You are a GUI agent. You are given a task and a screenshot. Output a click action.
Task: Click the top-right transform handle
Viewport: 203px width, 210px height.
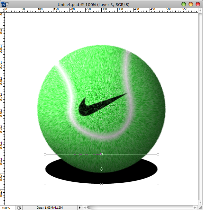pos(158,154)
